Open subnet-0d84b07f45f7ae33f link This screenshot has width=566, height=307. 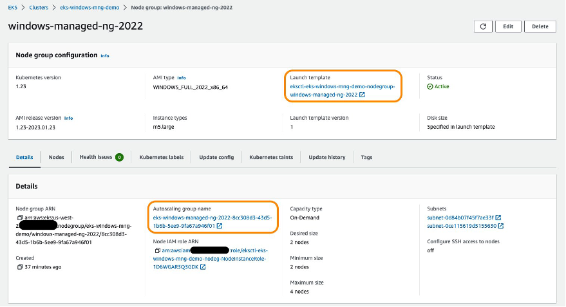[x=460, y=218]
